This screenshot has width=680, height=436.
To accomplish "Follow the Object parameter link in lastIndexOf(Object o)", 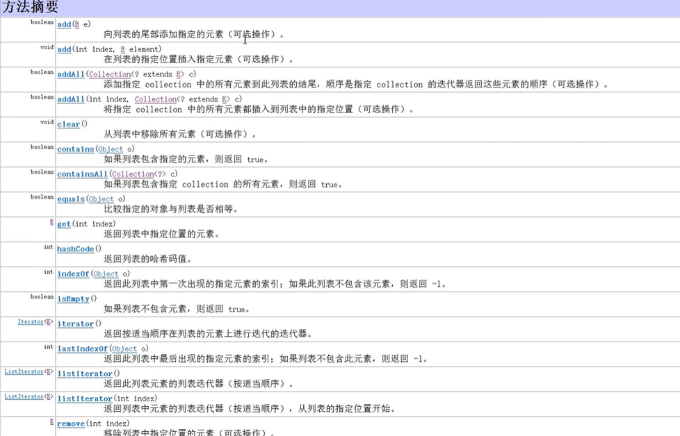I will point(124,349).
